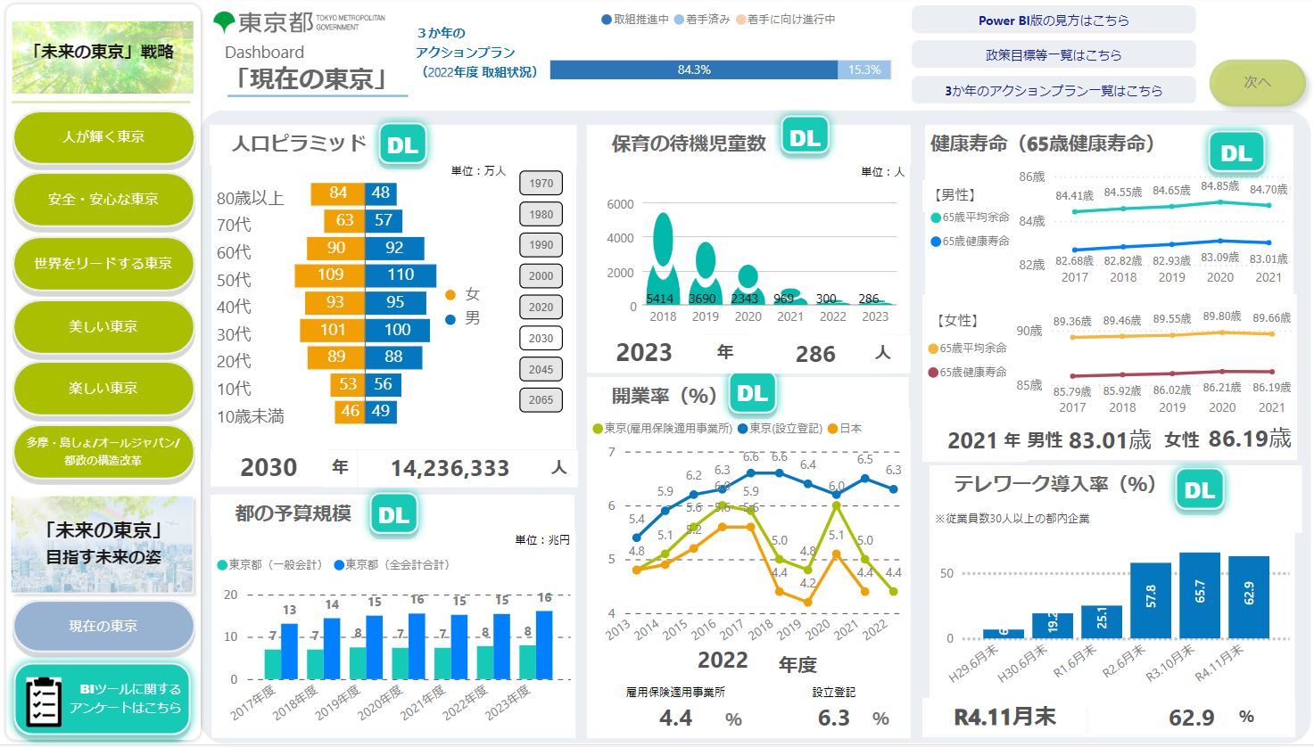Hit DL icon for テレワーク導入率
The height and width of the screenshot is (747, 1314).
1199,490
